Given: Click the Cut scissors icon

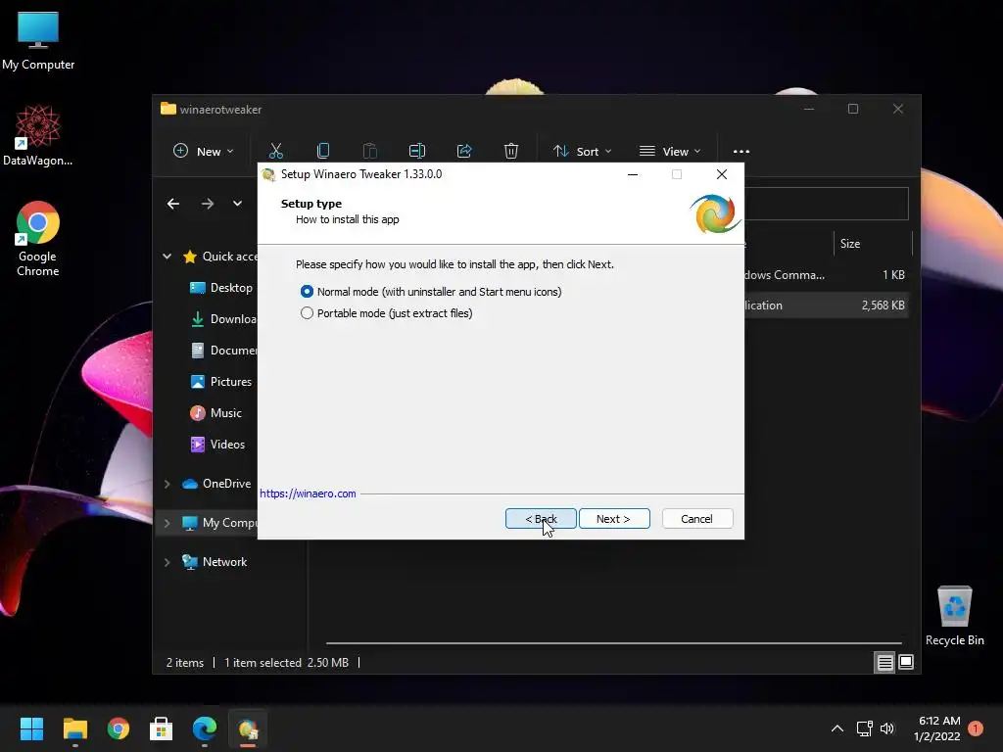Looking at the screenshot, I should pos(275,151).
